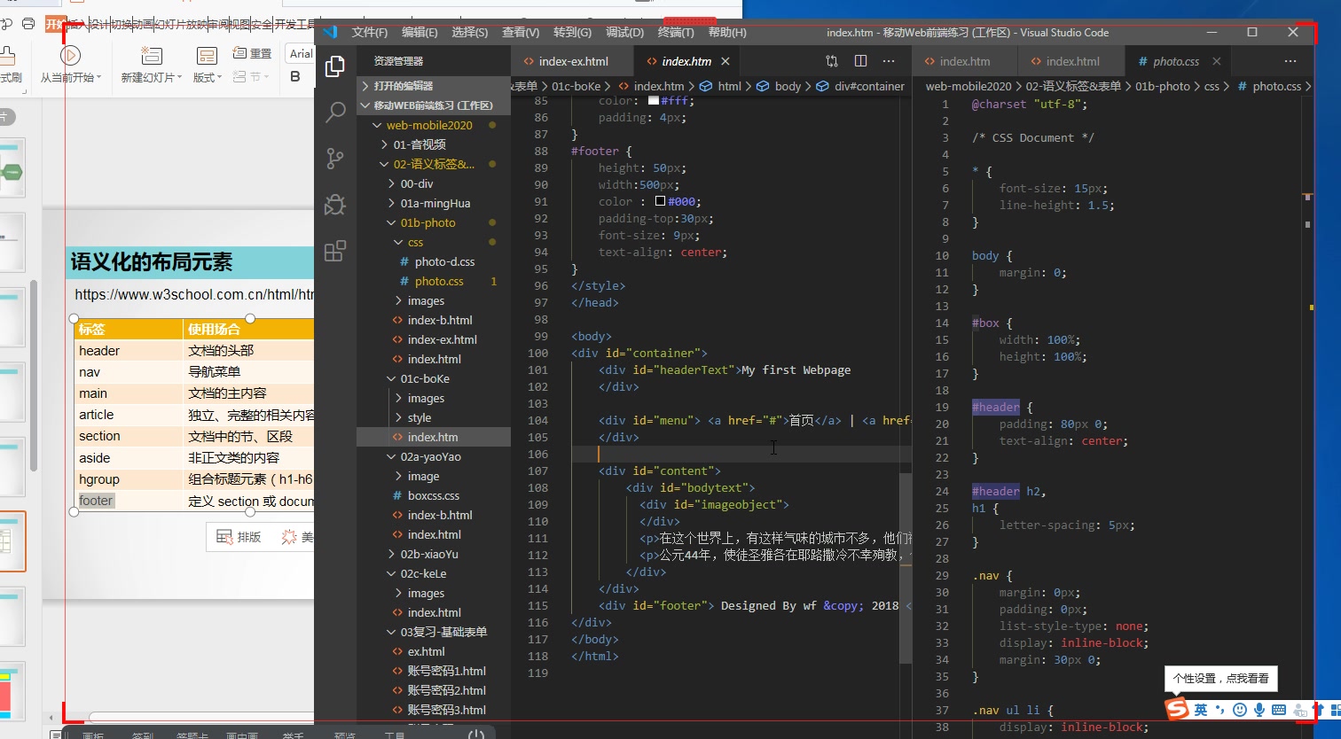Open the Debug view in activity bar
Image resolution: width=1341 pixels, height=739 pixels.
[x=335, y=205]
